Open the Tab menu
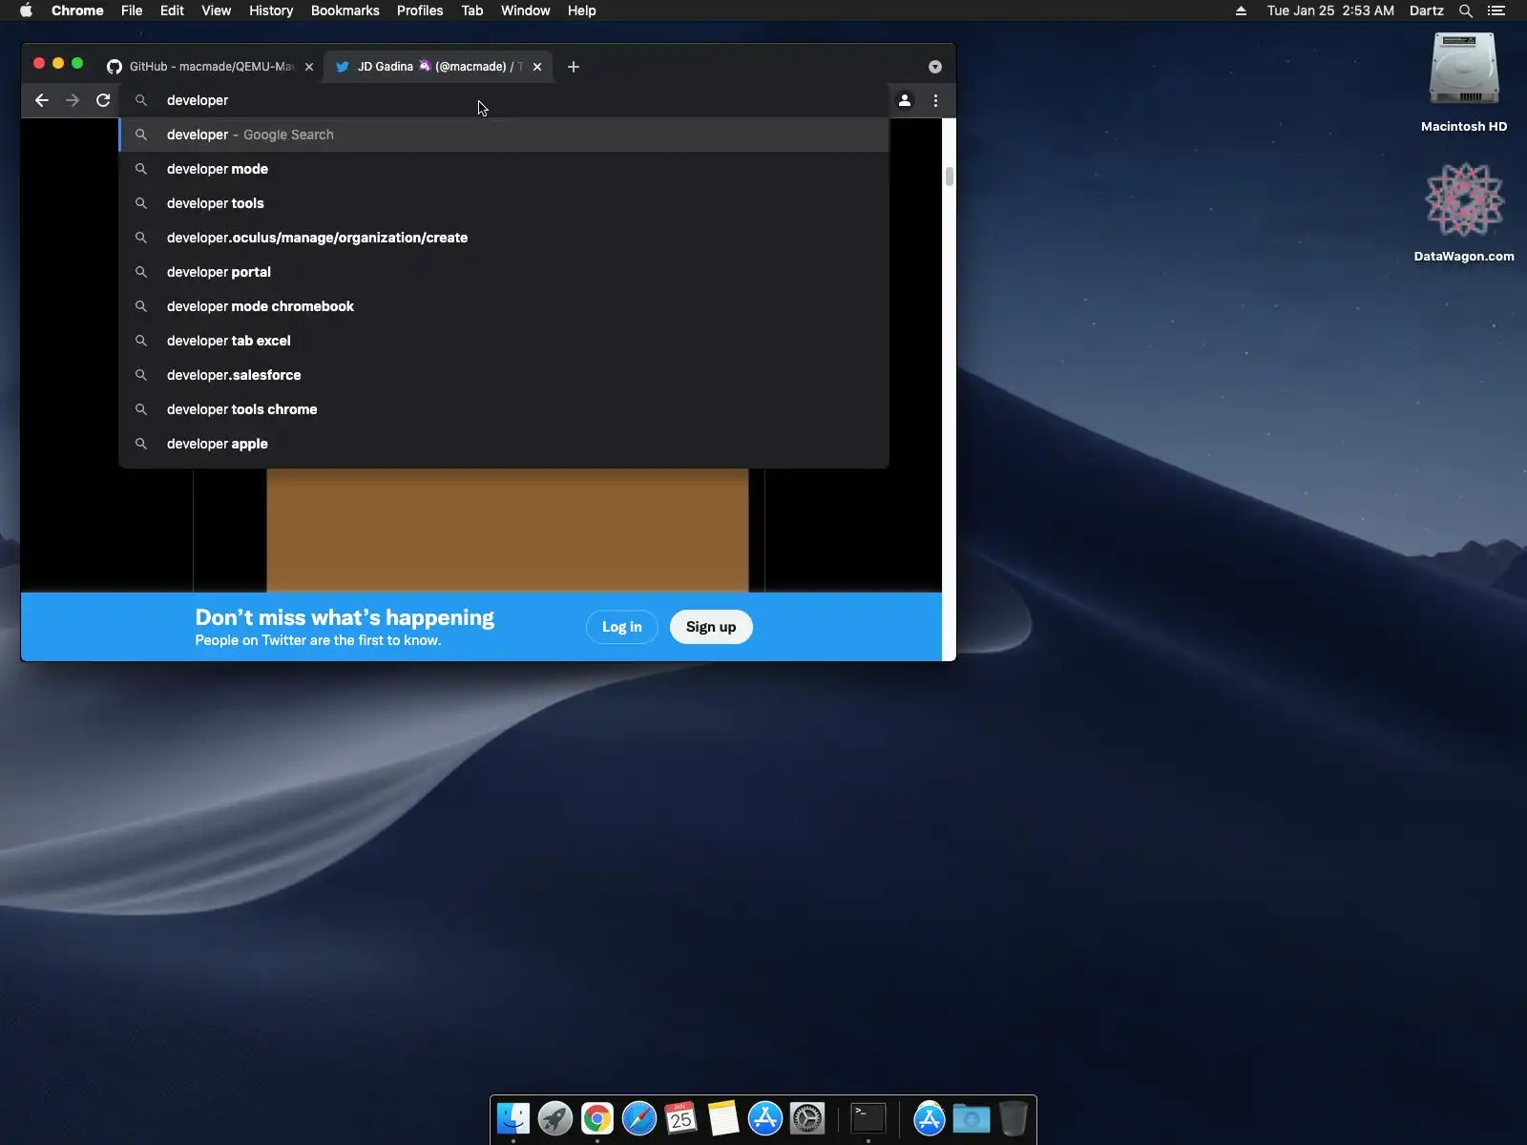1527x1145 pixels. pyautogui.click(x=472, y=10)
